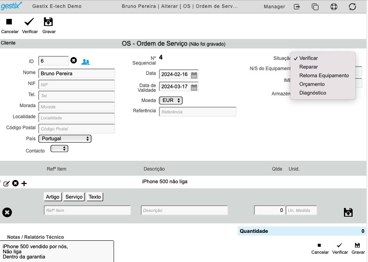368x262 pixels.
Task: Click the Manager user label
Action: coord(275,7)
